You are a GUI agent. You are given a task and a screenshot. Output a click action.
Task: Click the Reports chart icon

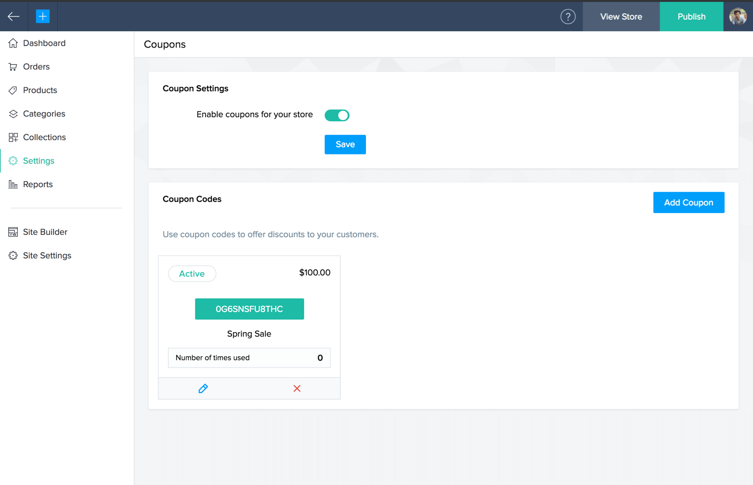13,184
